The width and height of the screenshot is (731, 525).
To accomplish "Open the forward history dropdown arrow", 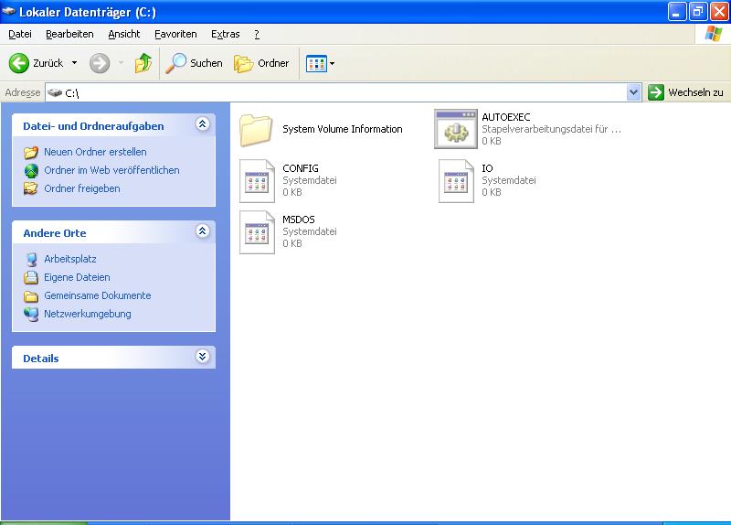I will (121, 62).
